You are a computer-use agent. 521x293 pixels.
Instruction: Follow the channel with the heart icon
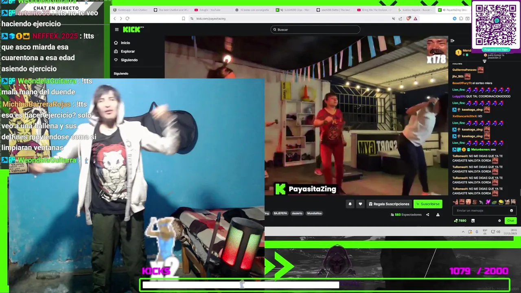coord(360,204)
